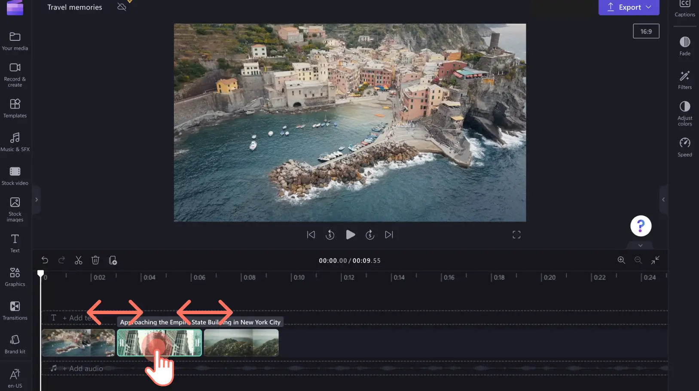Viewport: 699px width, 391px height.
Task: Collapse timeline with down chevron
Action: tap(640, 246)
